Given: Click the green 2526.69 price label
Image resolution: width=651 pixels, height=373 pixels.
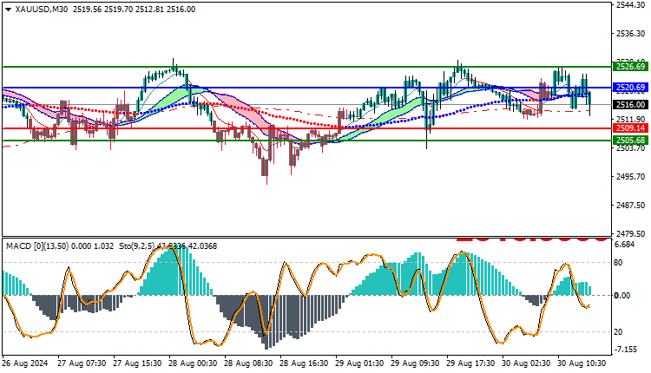Looking at the screenshot, I should pos(630,67).
